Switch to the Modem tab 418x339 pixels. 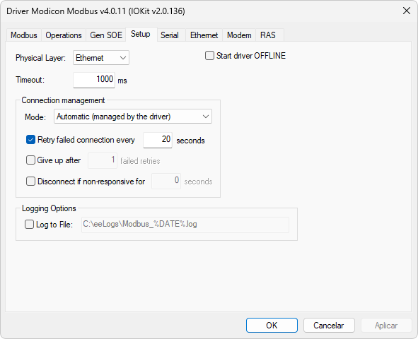pos(239,35)
